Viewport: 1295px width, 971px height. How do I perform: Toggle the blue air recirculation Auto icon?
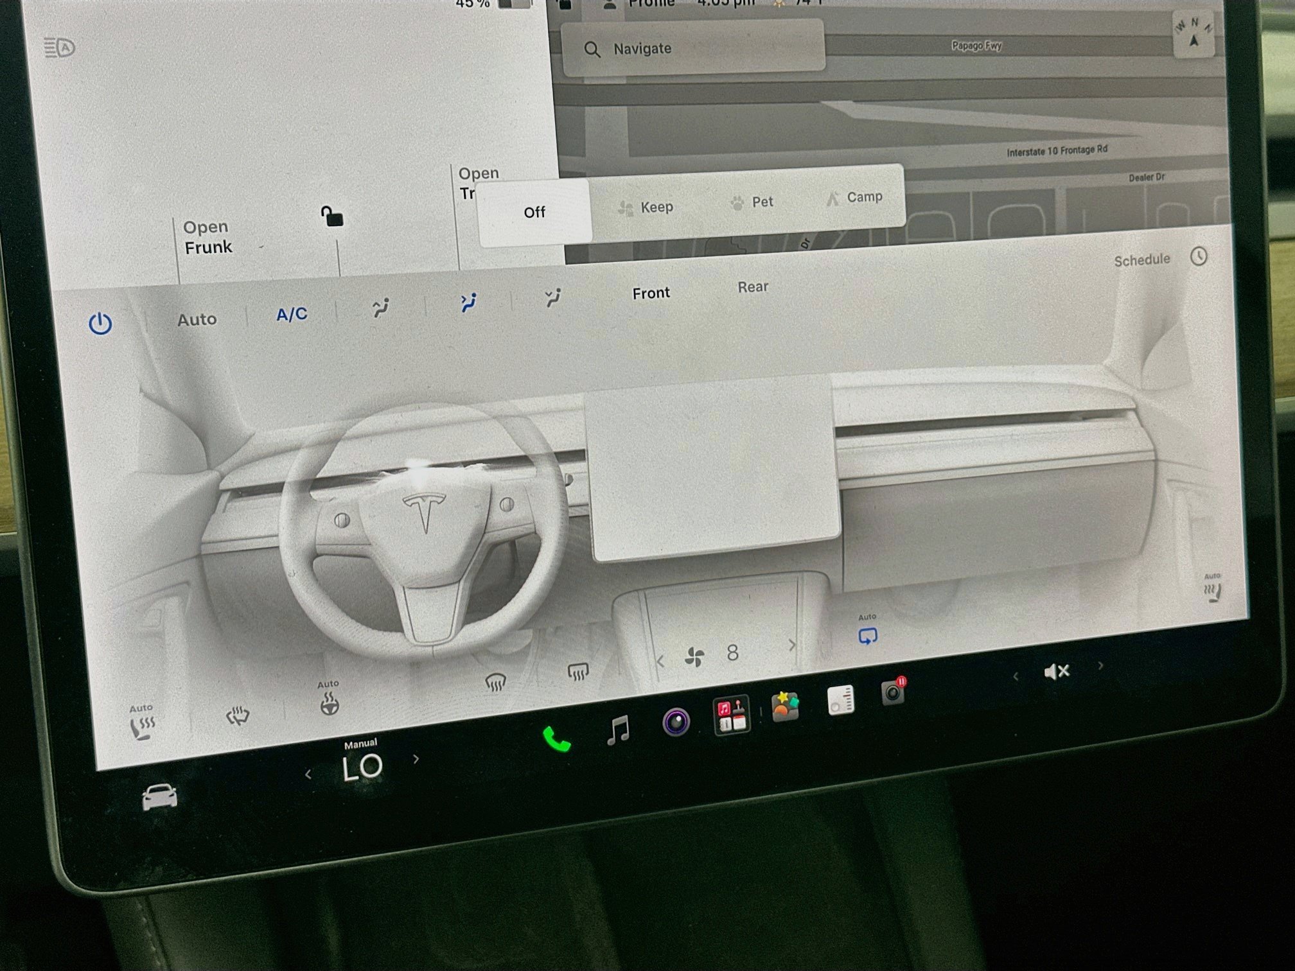867,631
